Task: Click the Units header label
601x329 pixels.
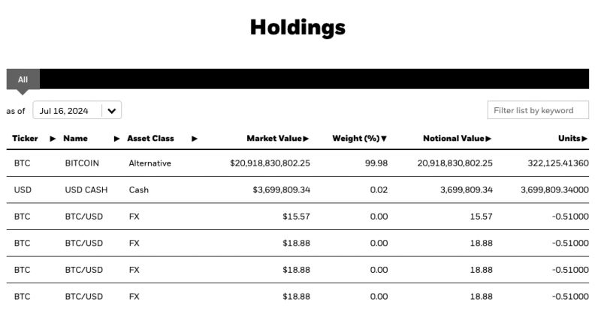Action: coord(569,139)
